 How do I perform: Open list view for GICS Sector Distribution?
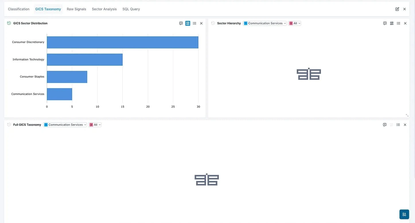click(194, 23)
